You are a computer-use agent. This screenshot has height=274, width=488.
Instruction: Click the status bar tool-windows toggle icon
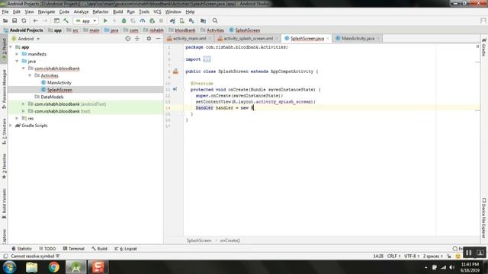coord(5,256)
